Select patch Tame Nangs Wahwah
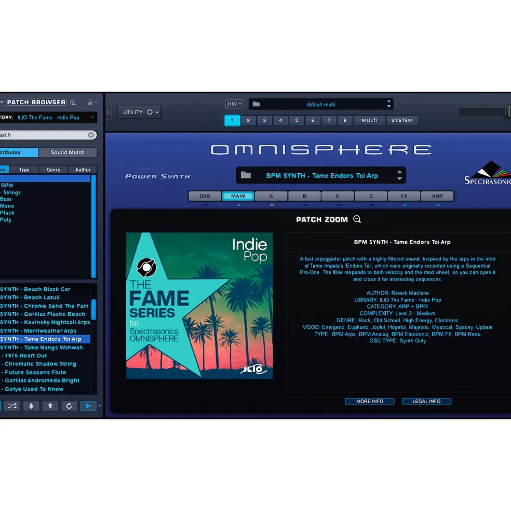Image resolution: width=511 pixels, height=511 pixels. (45, 348)
